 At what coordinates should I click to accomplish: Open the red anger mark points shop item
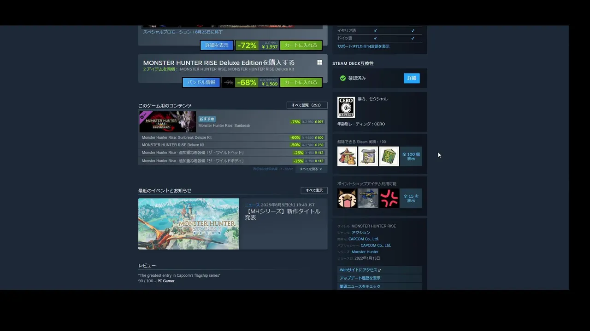click(389, 198)
